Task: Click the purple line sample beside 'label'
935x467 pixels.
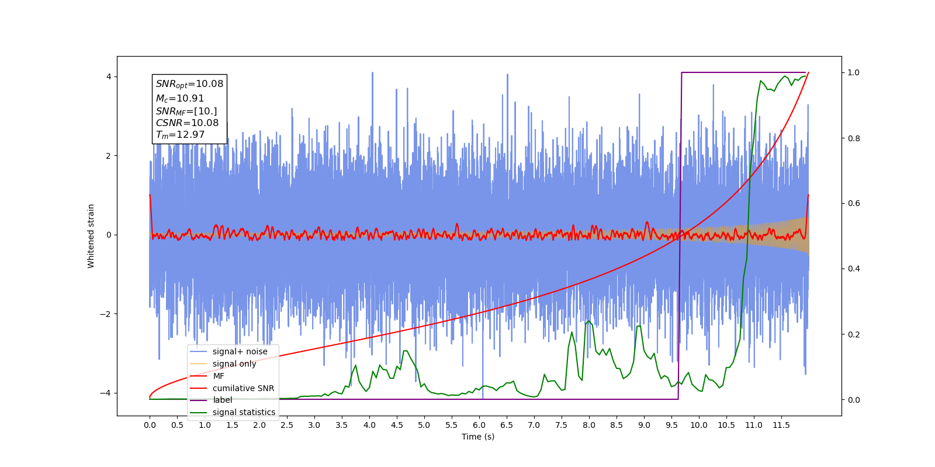Action: (x=199, y=400)
